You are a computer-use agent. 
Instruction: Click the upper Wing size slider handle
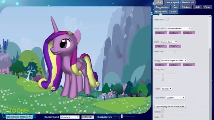(163, 74)
